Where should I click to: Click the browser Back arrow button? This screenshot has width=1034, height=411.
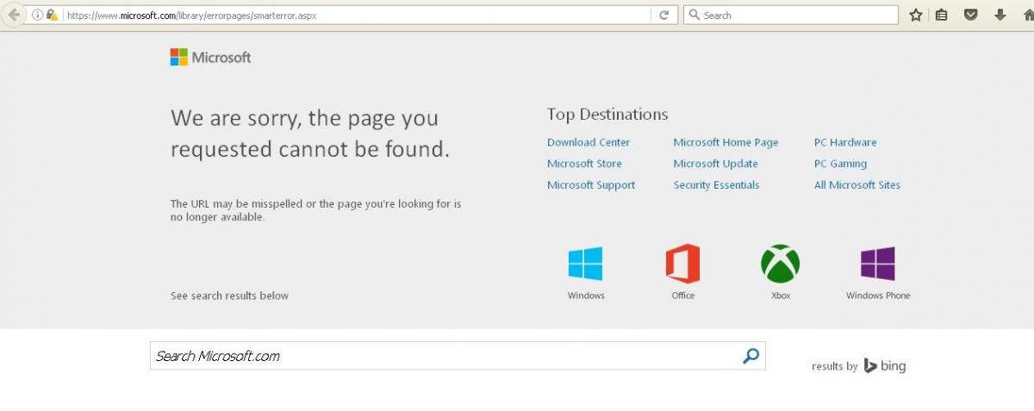(14, 15)
